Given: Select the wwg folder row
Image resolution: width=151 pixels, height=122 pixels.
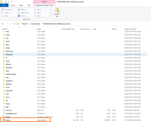Looking at the screenshot, I should click(x=75, y=104).
